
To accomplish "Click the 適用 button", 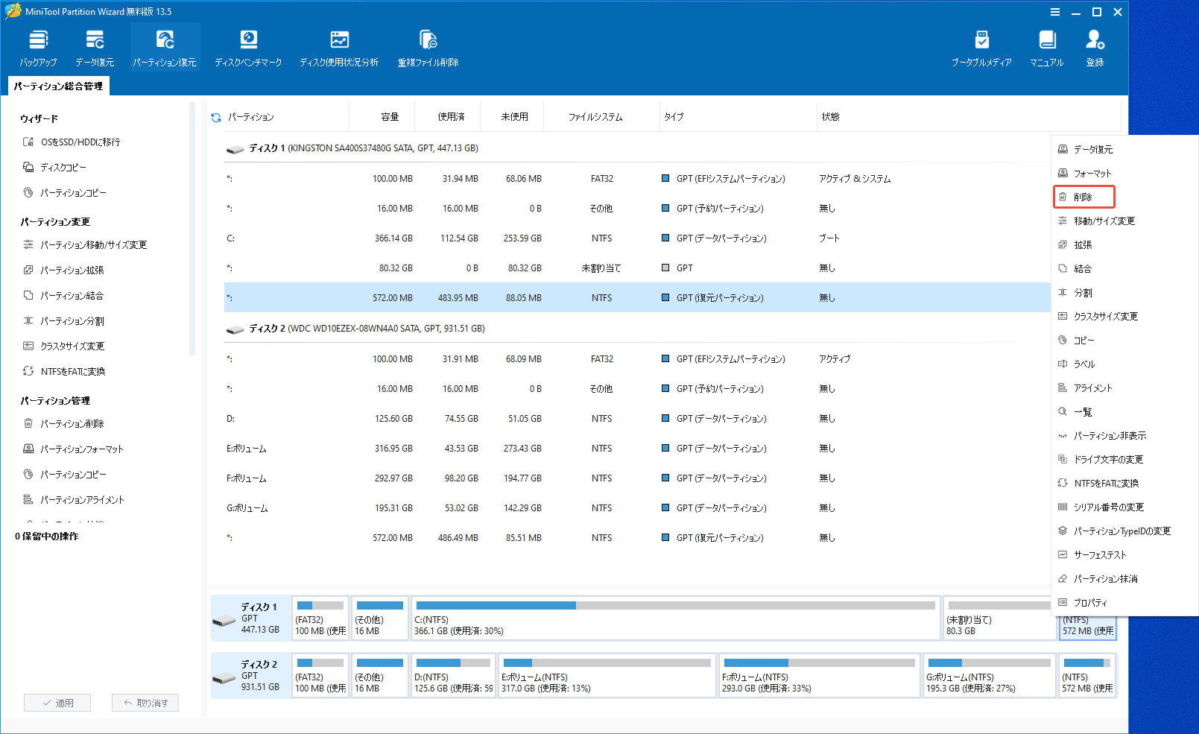I will [57, 702].
